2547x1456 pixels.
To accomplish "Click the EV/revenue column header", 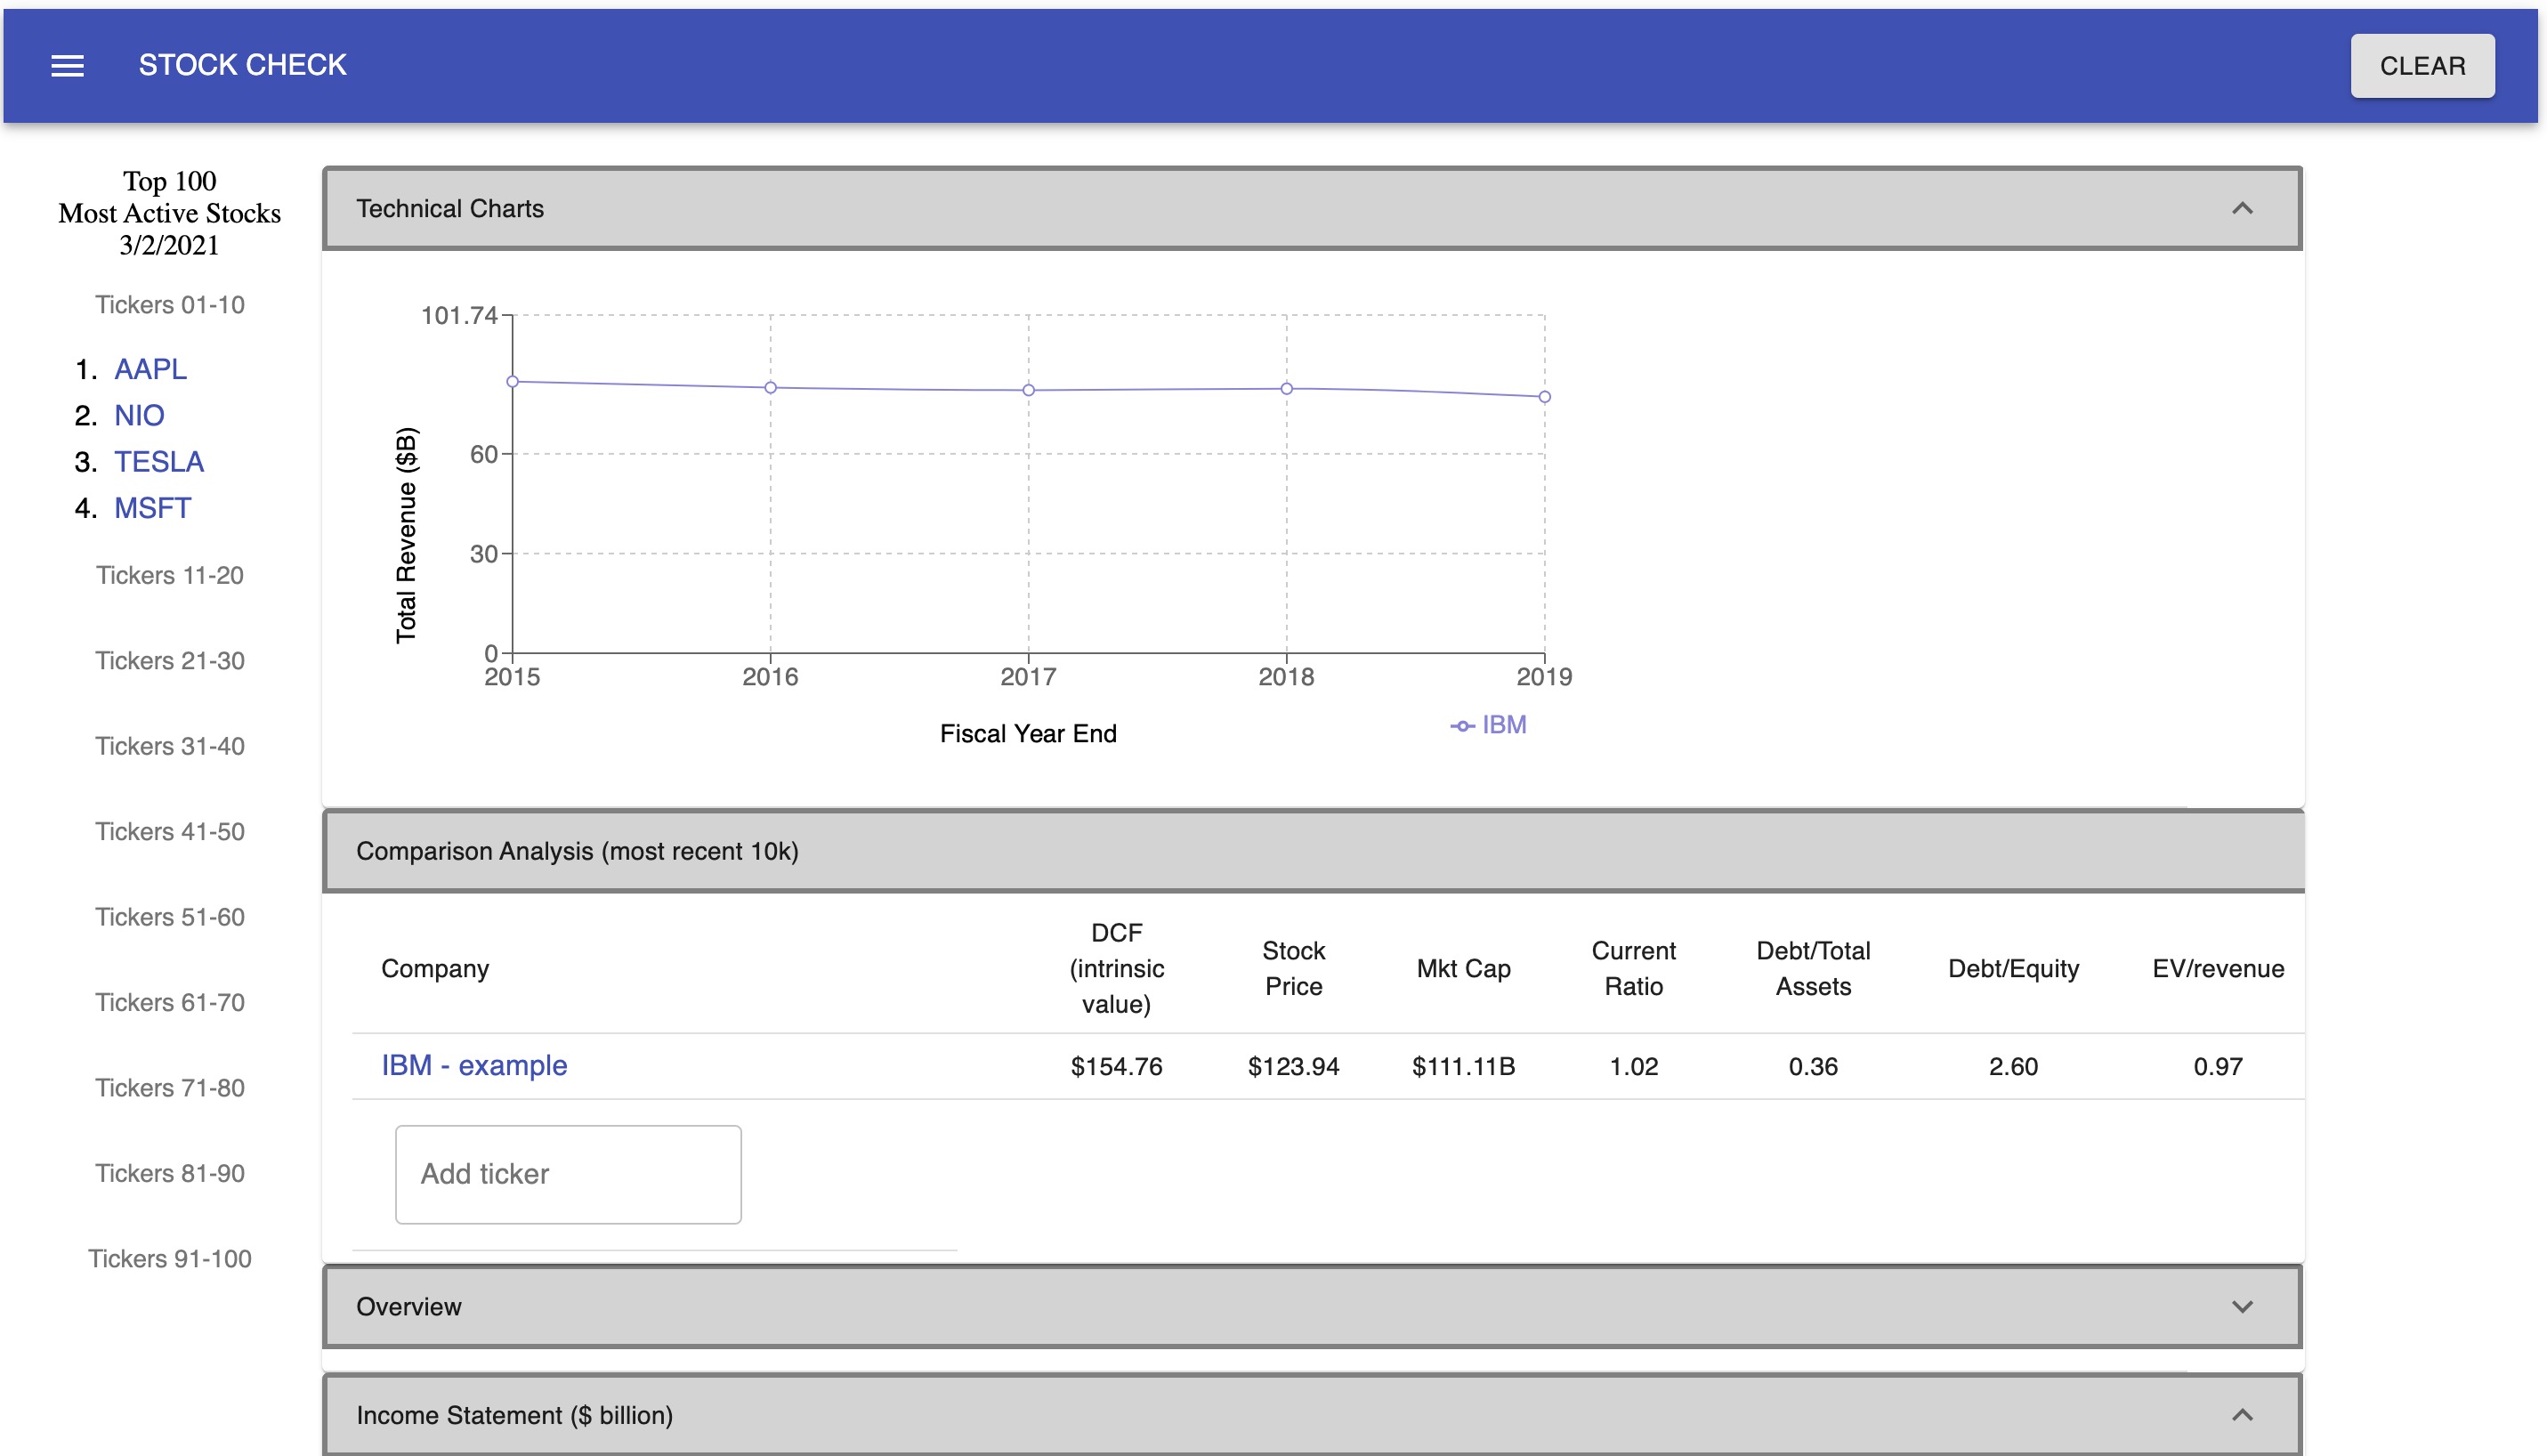I will 2217,968.
